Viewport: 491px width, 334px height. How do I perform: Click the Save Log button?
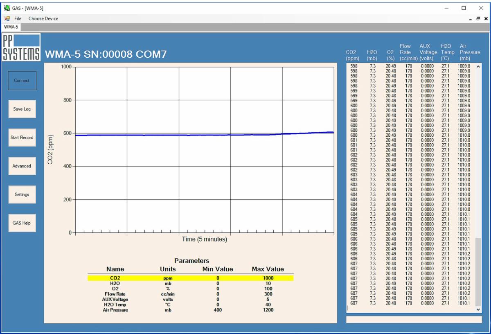coord(22,109)
